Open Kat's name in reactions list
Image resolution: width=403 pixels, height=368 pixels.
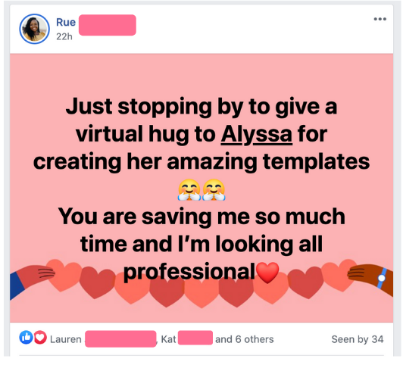coord(168,339)
